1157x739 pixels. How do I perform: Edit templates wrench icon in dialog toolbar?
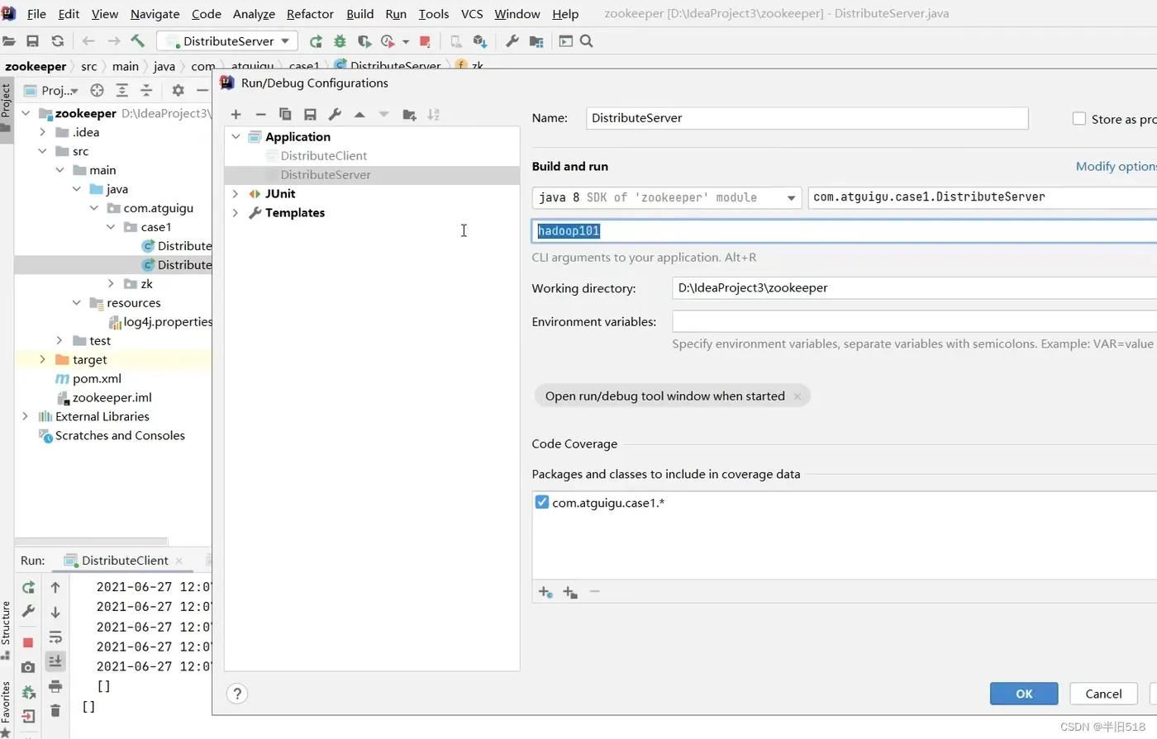pos(335,115)
